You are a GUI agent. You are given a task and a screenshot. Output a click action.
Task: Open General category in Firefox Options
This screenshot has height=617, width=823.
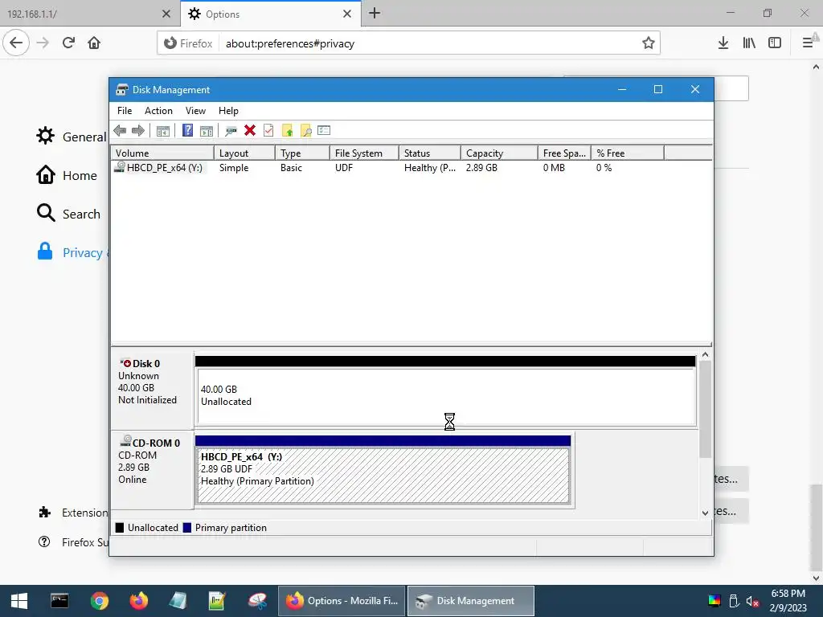72,137
